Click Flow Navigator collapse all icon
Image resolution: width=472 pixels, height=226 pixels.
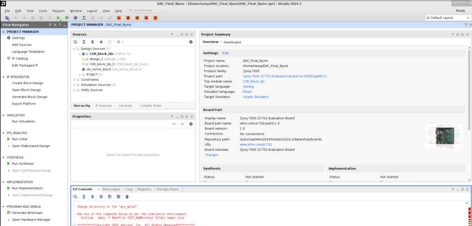click(x=50, y=25)
